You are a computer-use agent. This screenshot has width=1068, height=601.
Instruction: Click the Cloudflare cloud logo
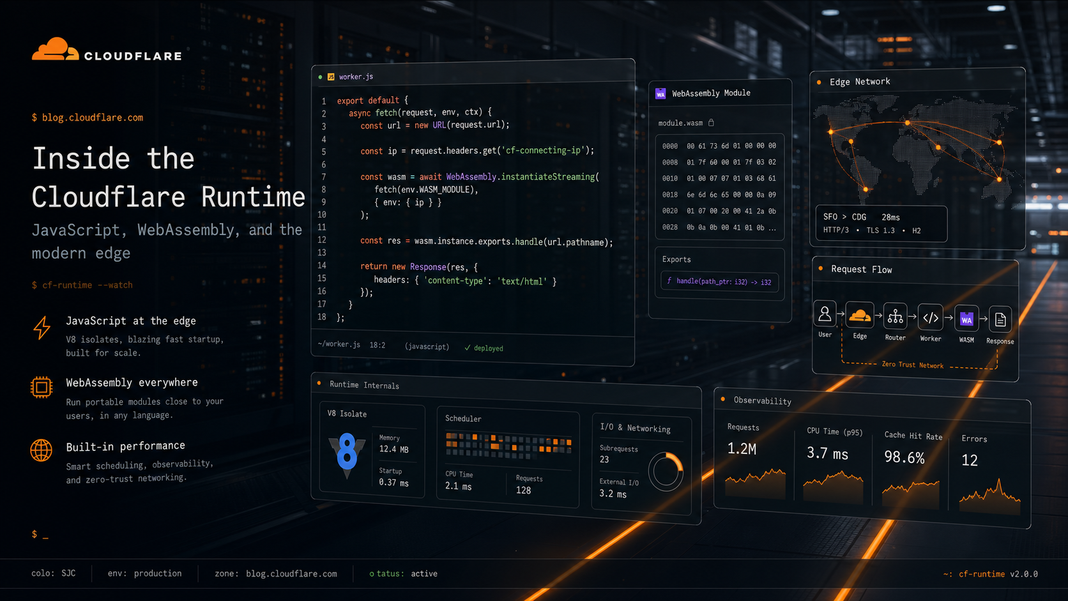[55, 49]
